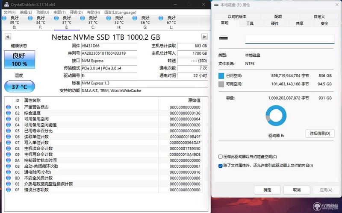Open the 编辑(E) menu
This screenshot has height=213, width=342.
(26, 12)
